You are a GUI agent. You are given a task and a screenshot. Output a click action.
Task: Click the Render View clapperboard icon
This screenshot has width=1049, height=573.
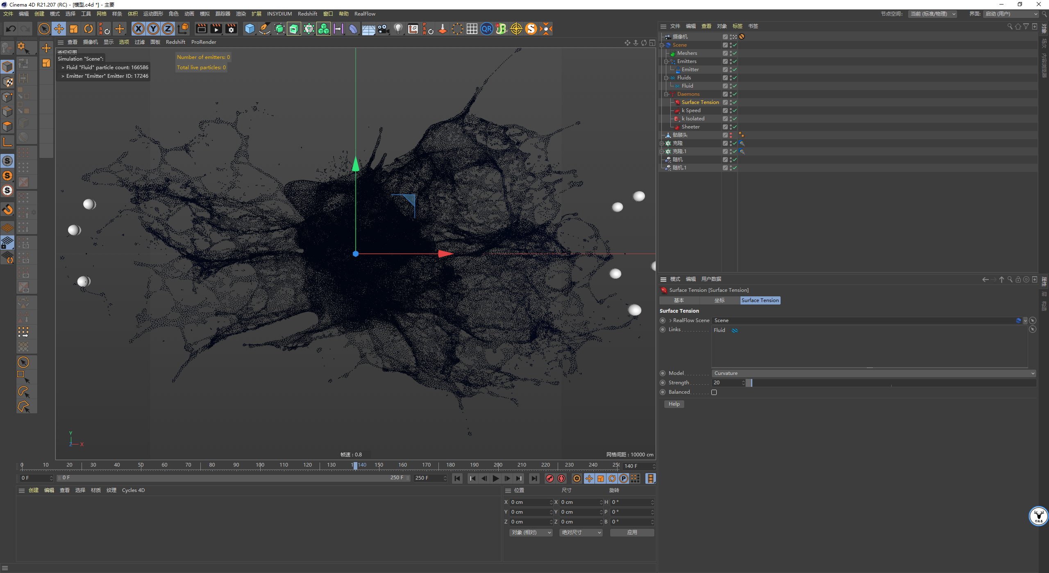[201, 29]
